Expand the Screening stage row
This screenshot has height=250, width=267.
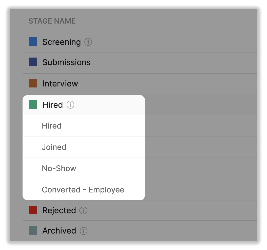[62, 42]
